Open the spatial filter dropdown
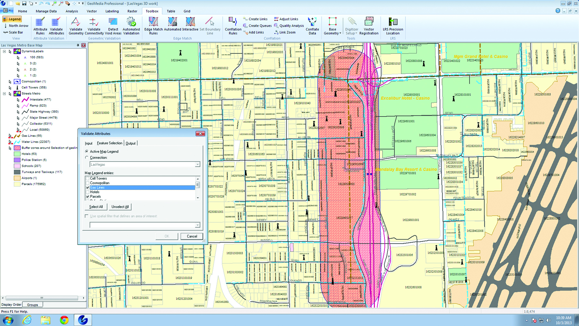Screen dimensions: 579x326 point(197,225)
